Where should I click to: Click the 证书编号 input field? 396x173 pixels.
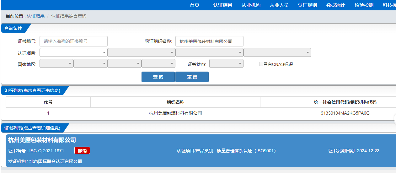pyautogui.click(x=73, y=41)
